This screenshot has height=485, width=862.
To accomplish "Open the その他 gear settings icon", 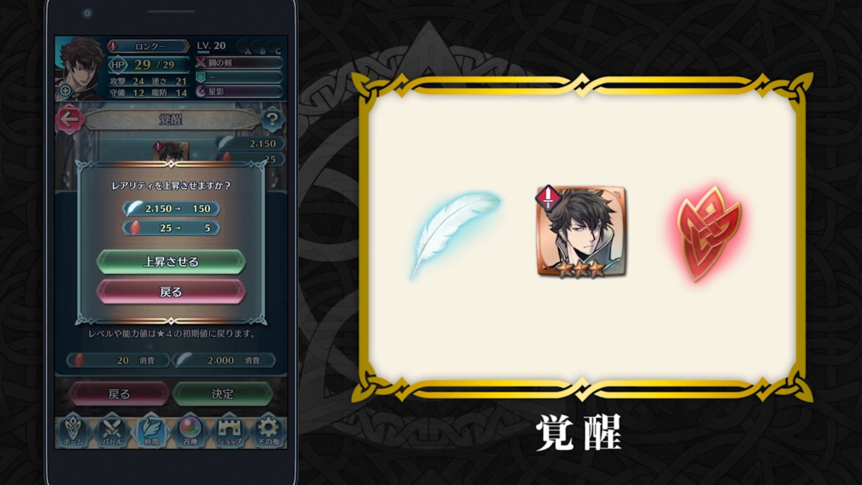I will [268, 431].
